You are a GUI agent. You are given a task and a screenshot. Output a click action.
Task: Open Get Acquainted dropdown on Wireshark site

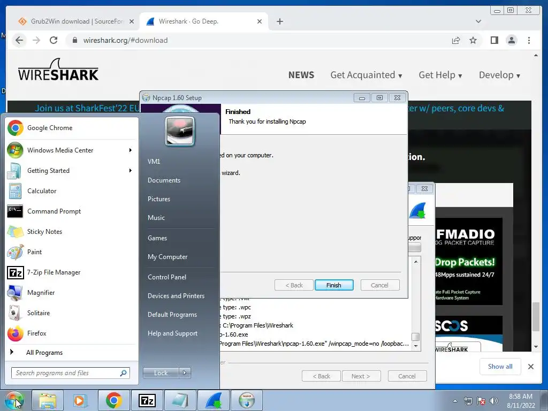(x=366, y=75)
